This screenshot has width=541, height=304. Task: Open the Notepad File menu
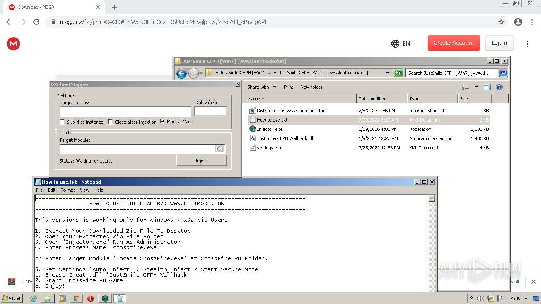[39, 190]
